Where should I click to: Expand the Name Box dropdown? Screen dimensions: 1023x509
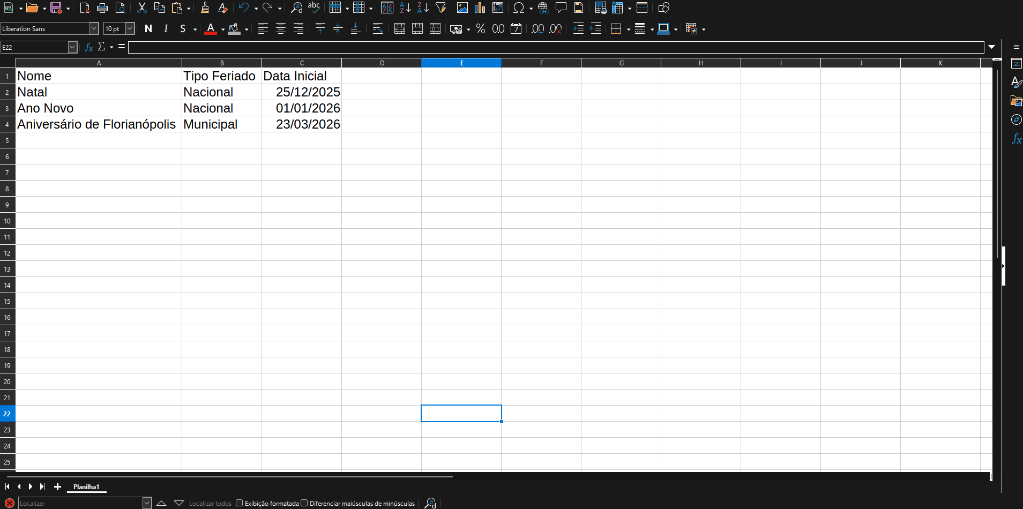73,47
